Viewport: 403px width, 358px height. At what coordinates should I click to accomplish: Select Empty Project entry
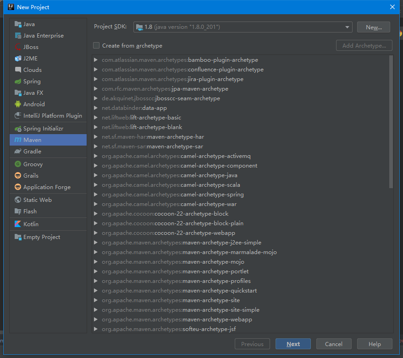48,237
